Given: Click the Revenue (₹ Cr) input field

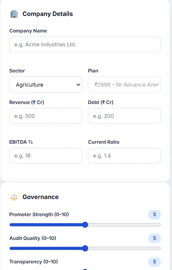Looking at the screenshot, I should (x=46, y=116).
